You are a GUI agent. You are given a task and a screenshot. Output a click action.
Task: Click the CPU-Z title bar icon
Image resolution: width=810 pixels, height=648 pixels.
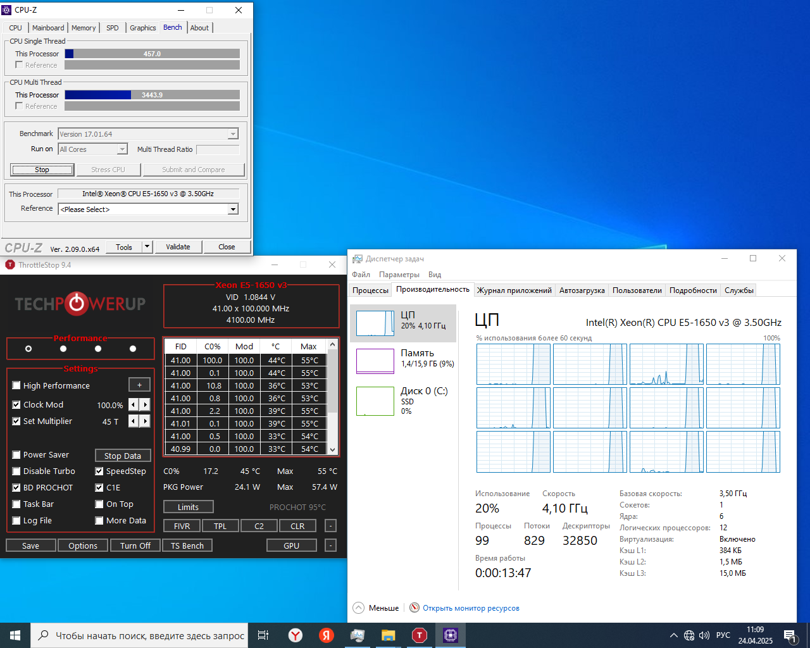7,9
